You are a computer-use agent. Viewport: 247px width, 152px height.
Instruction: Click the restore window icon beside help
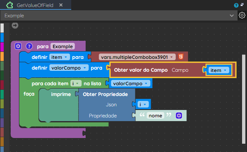pos(242,5)
